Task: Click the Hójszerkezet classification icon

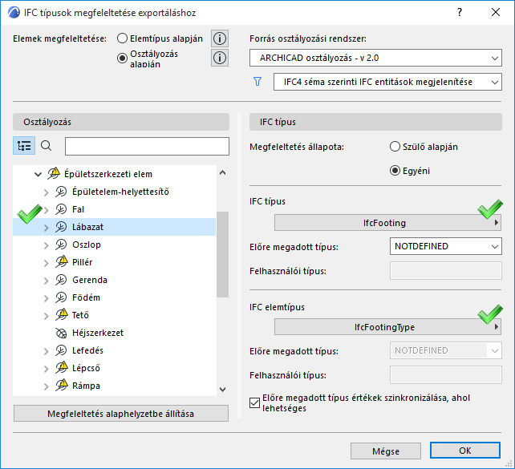Action: coord(61,333)
